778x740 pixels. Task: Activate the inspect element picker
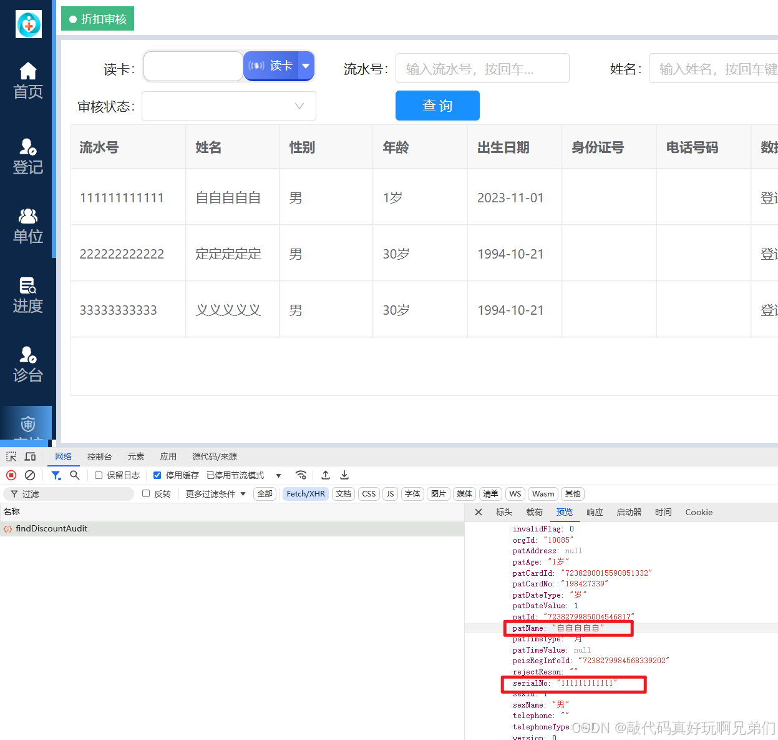[11, 456]
